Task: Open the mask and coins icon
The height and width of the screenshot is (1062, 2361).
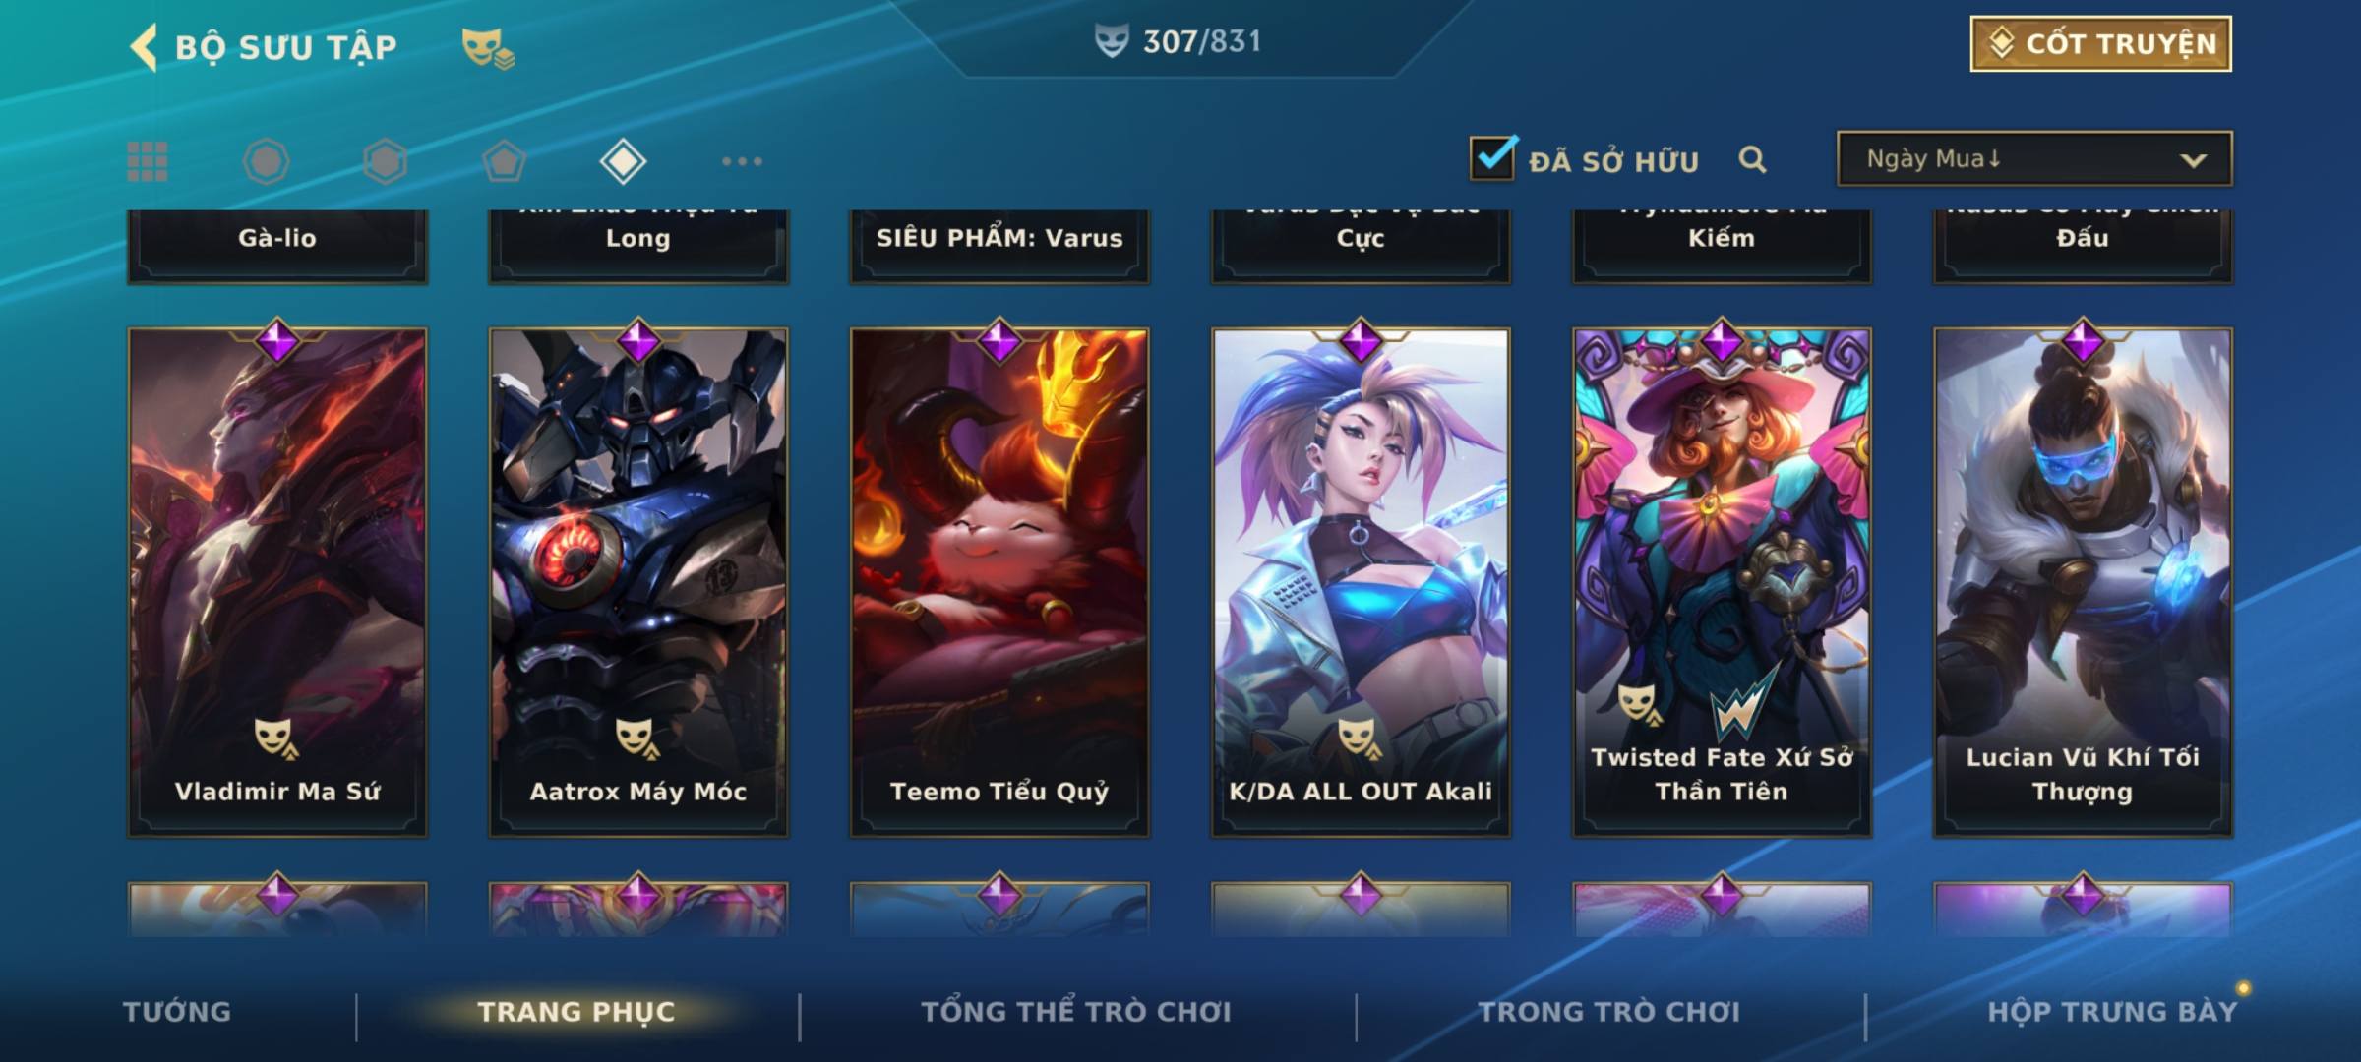Action: coord(488,48)
